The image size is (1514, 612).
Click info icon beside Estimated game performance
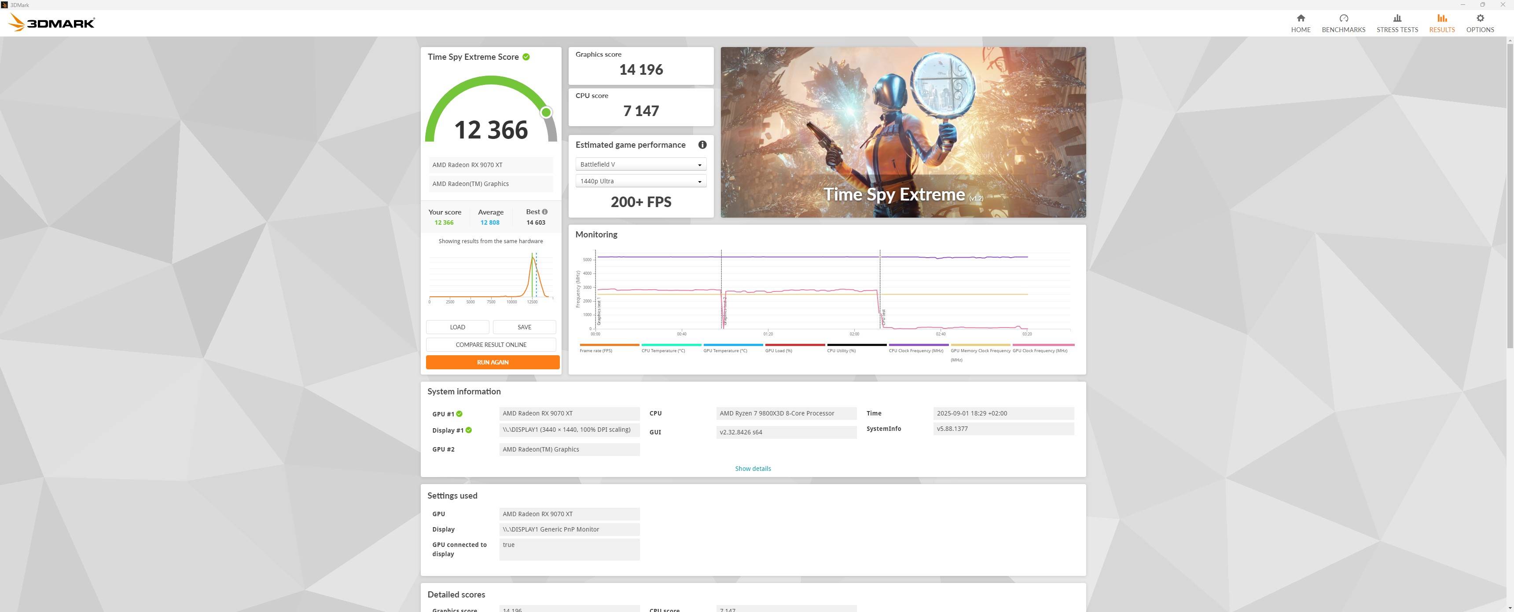coord(702,145)
